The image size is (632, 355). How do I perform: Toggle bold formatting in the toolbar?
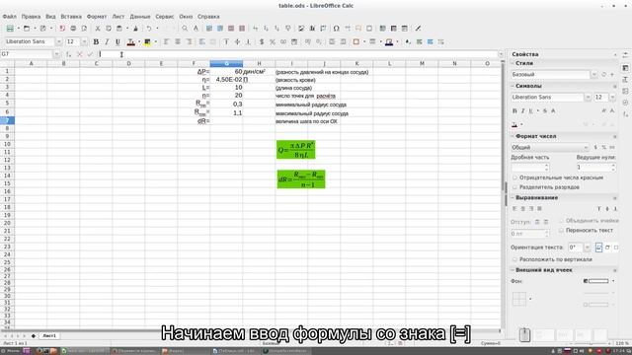(x=96, y=41)
